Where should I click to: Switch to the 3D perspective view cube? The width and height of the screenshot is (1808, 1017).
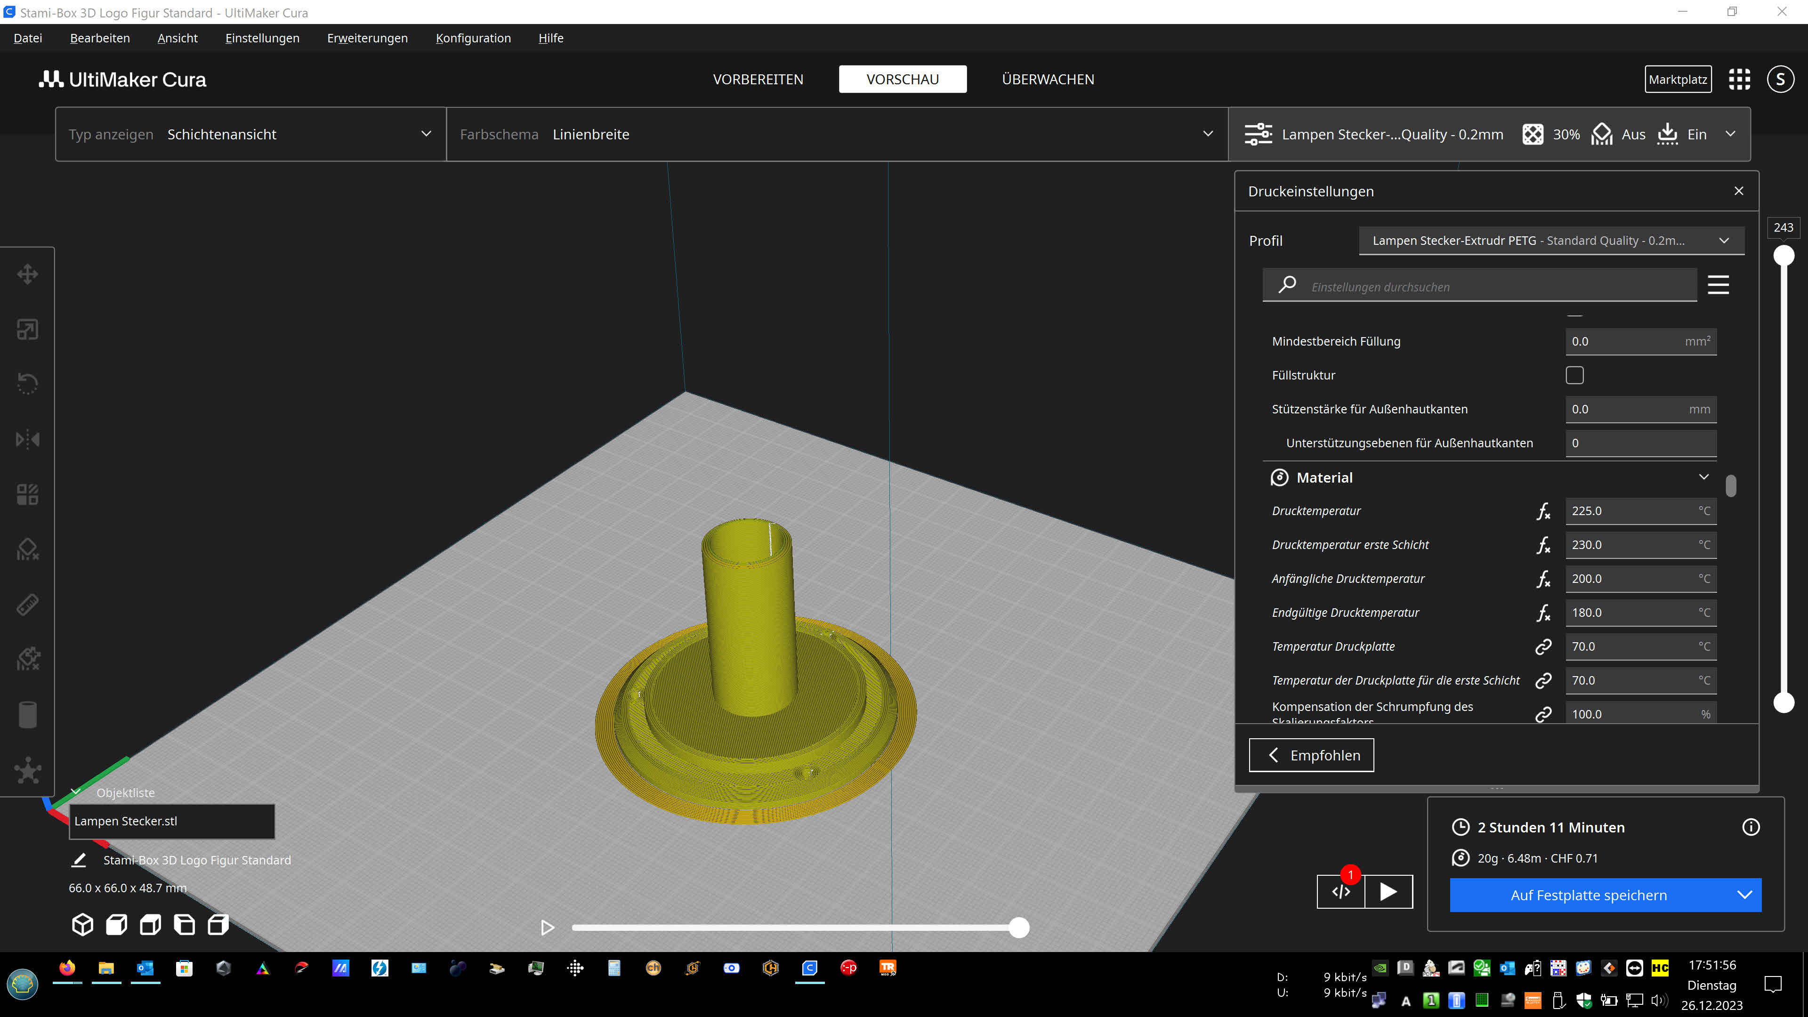[82, 924]
